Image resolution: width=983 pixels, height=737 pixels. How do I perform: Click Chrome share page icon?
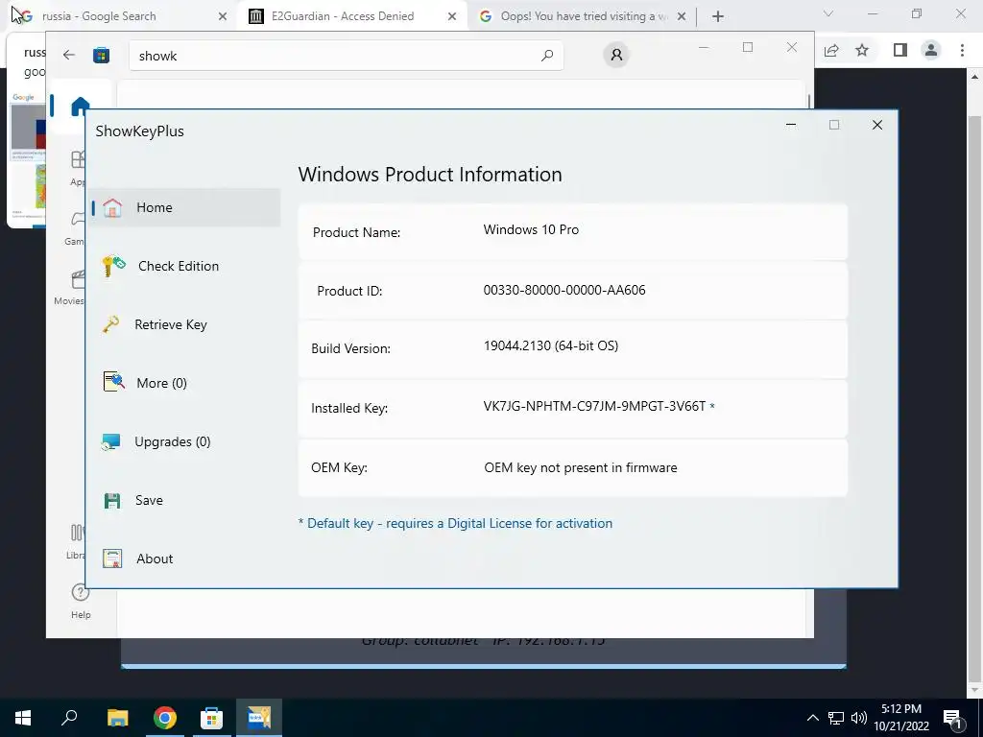[831, 50]
